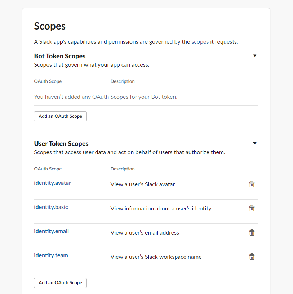Add an OAuth Scope under Bot Token Scopes
The height and width of the screenshot is (294, 293).
point(60,116)
